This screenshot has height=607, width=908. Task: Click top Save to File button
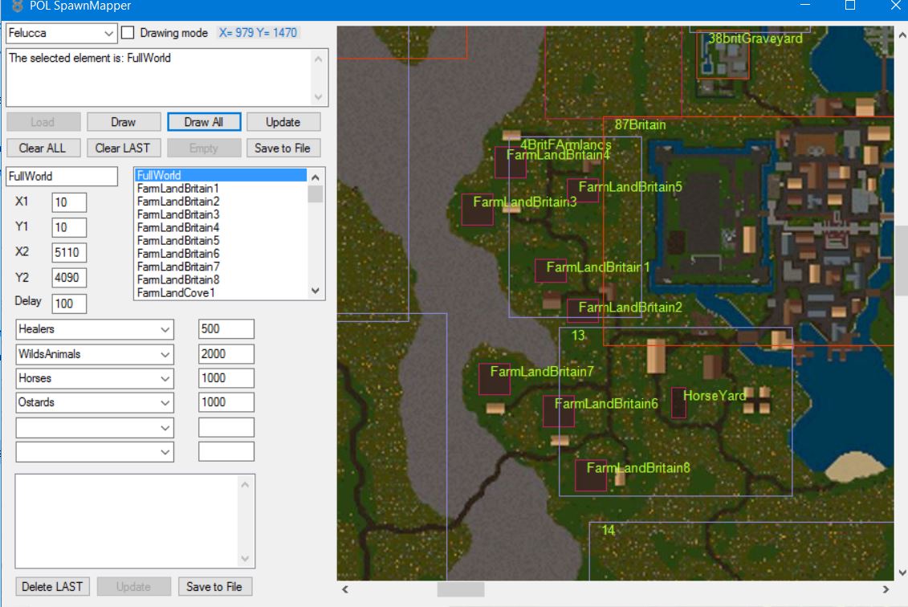pyautogui.click(x=283, y=149)
